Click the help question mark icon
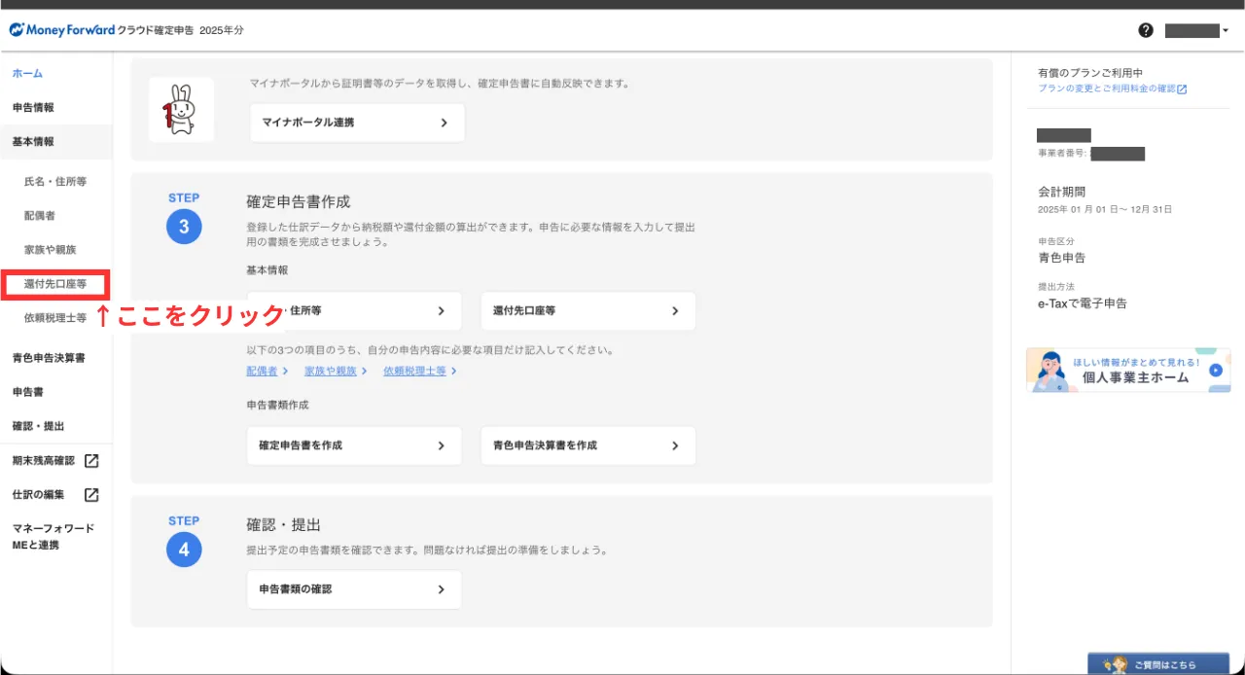The width and height of the screenshot is (1245, 675). 1146,30
